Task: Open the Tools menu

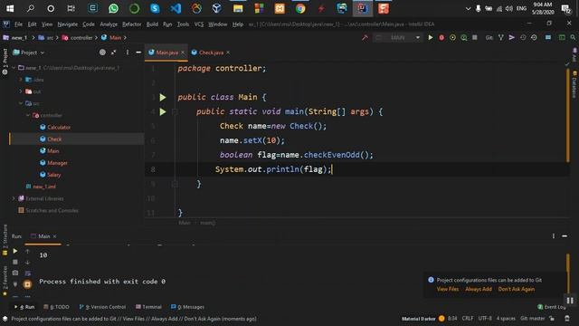Action: coord(183,24)
